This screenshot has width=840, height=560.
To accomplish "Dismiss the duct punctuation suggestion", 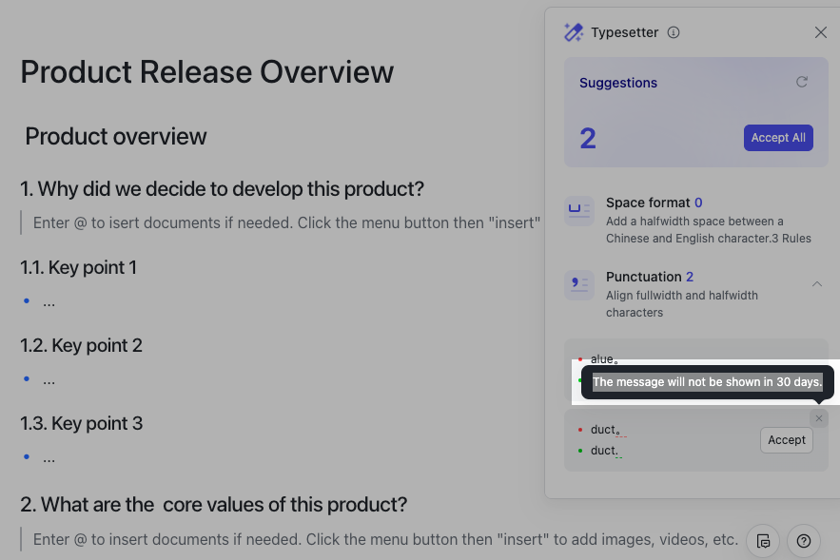I will [819, 418].
